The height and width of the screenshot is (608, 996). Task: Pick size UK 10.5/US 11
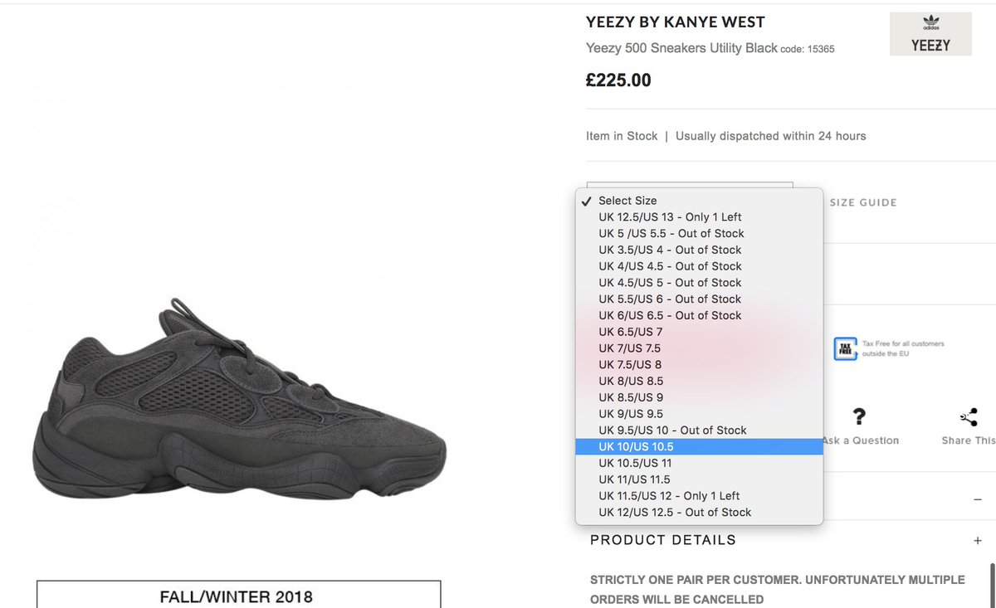(x=699, y=463)
